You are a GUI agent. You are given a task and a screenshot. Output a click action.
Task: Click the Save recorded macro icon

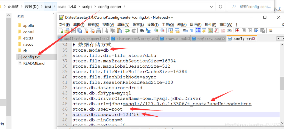(x=263, y=31)
